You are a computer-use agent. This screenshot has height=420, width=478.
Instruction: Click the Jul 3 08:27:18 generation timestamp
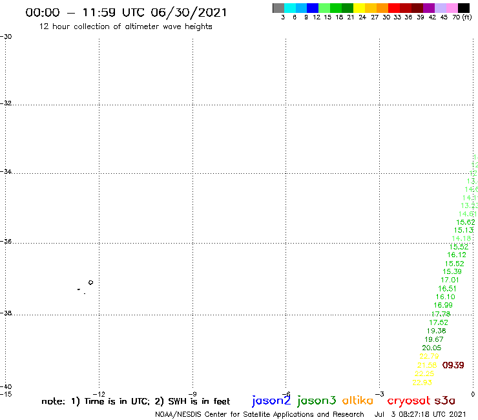click(x=420, y=414)
